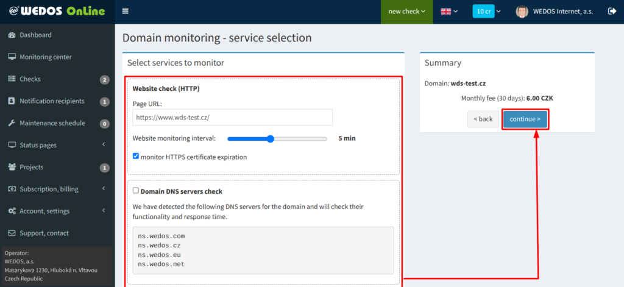Click the hamburger menu icon
This screenshot has width=624, height=287.
coord(126,12)
